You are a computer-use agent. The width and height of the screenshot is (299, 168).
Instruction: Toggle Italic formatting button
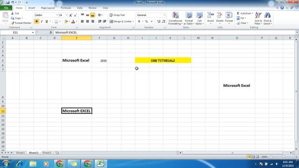(x=42, y=21)
